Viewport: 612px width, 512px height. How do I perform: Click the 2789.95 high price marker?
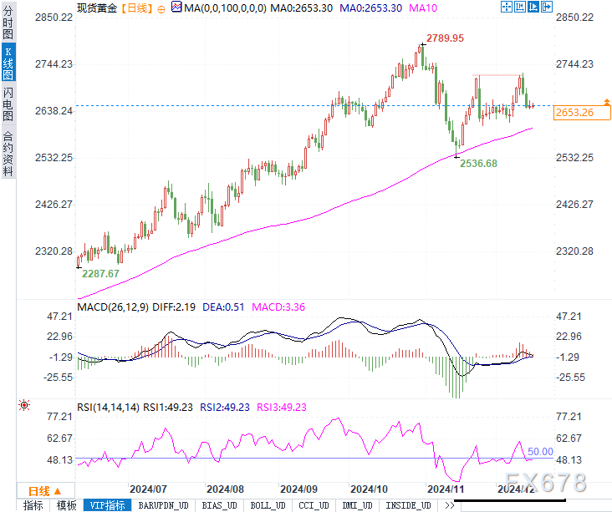pos(445,38)
